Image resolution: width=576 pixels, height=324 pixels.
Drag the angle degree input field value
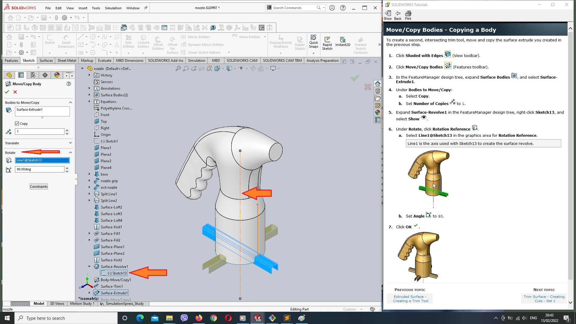[39, 169]
